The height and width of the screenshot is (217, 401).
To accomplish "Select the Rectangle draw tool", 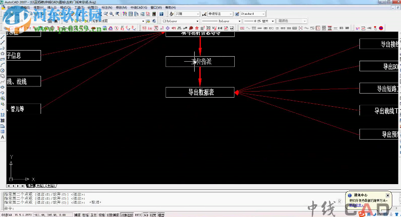I will (x=3, y=59).
